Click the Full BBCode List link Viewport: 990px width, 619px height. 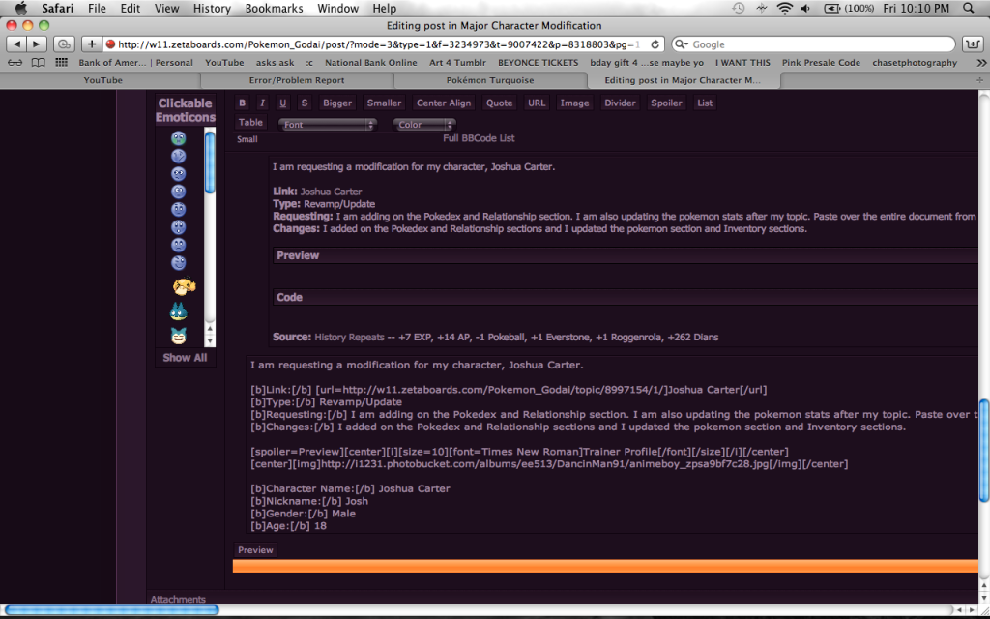point(479,139)
